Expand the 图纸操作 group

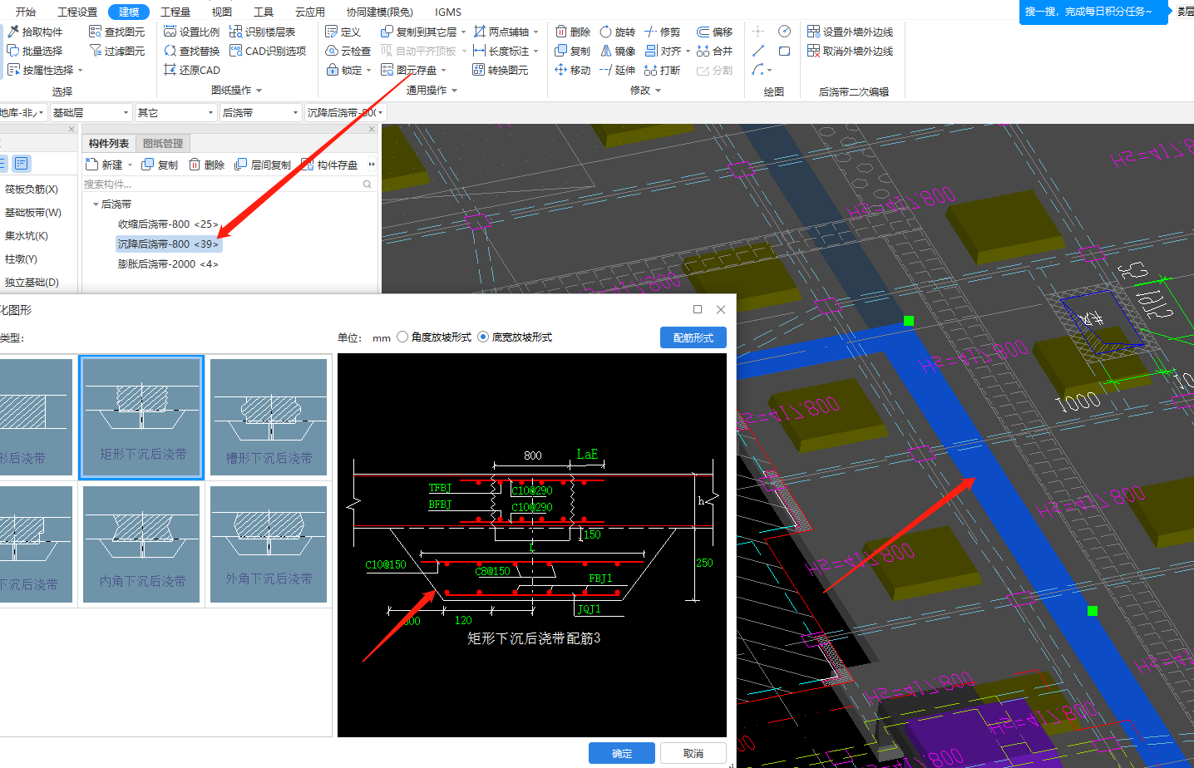pyautogui.click(x=259, y=90)
